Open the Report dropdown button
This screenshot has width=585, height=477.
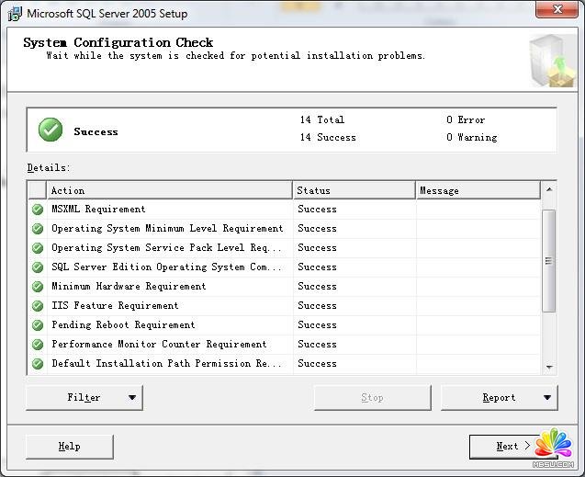tap(500, 398)
